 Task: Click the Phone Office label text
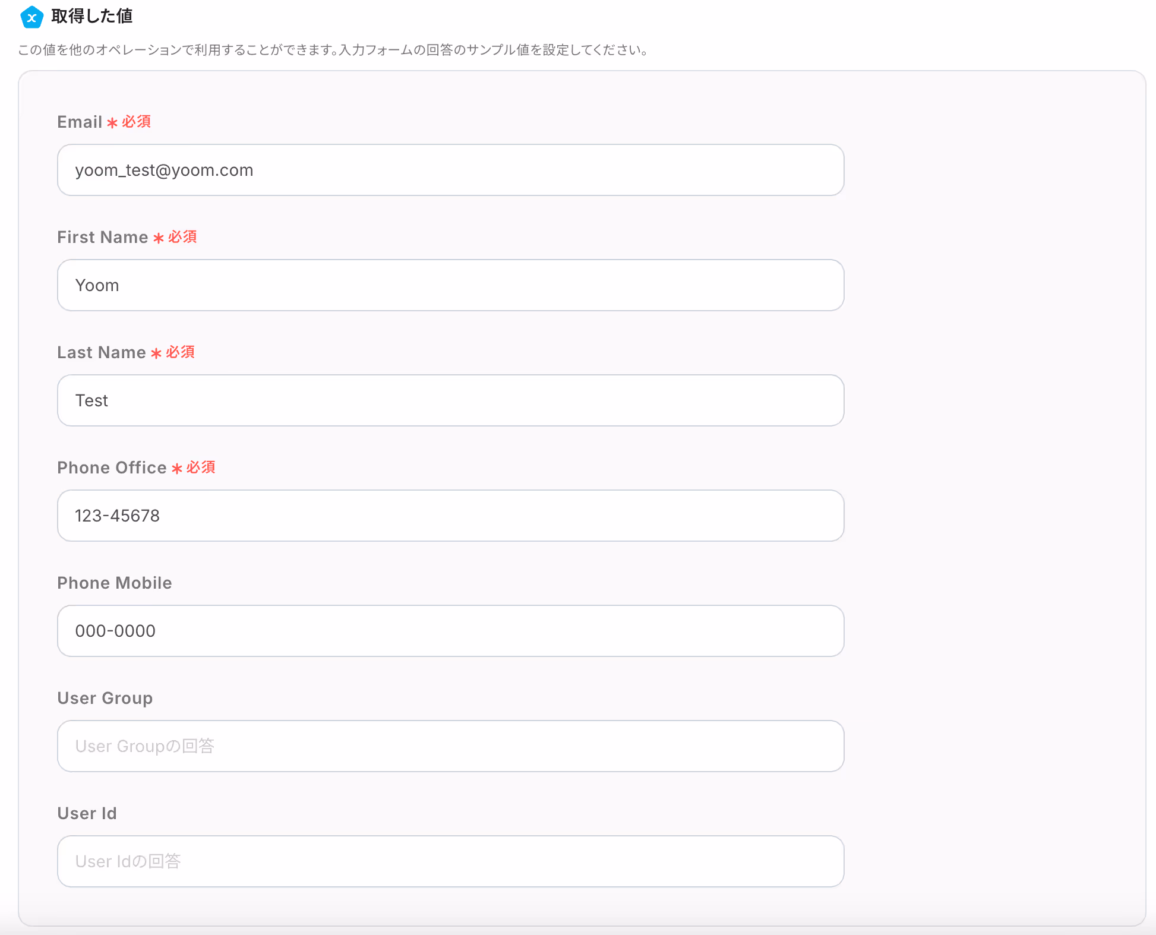click(112, 467)
